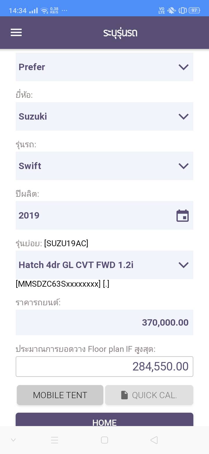Open the hamburger navigation menu
The width and height of the screenshot is (209, 454).
tap(16, 32)
